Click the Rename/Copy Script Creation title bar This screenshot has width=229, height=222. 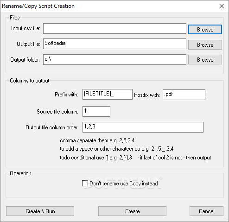point(108,6)
